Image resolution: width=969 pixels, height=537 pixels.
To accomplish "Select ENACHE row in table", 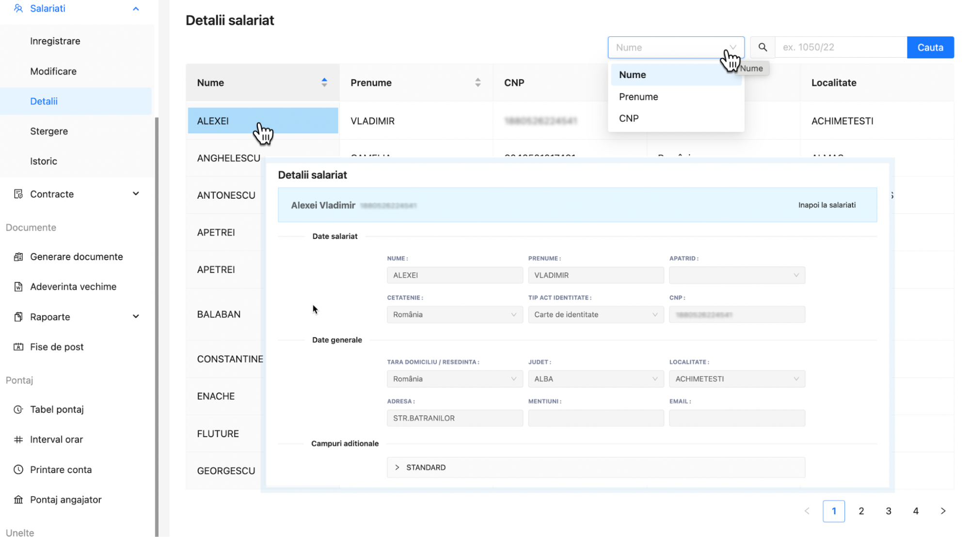I will tap(216, 396).
